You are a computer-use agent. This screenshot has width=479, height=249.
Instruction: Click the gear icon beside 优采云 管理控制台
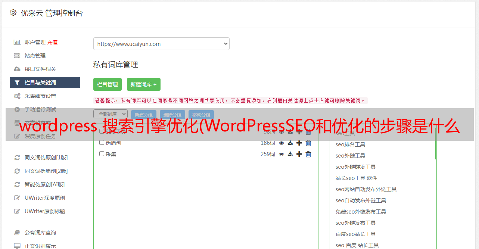coord(13,13)
